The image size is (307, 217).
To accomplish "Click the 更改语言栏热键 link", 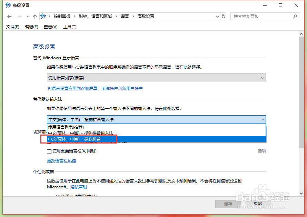I will 61,161.
